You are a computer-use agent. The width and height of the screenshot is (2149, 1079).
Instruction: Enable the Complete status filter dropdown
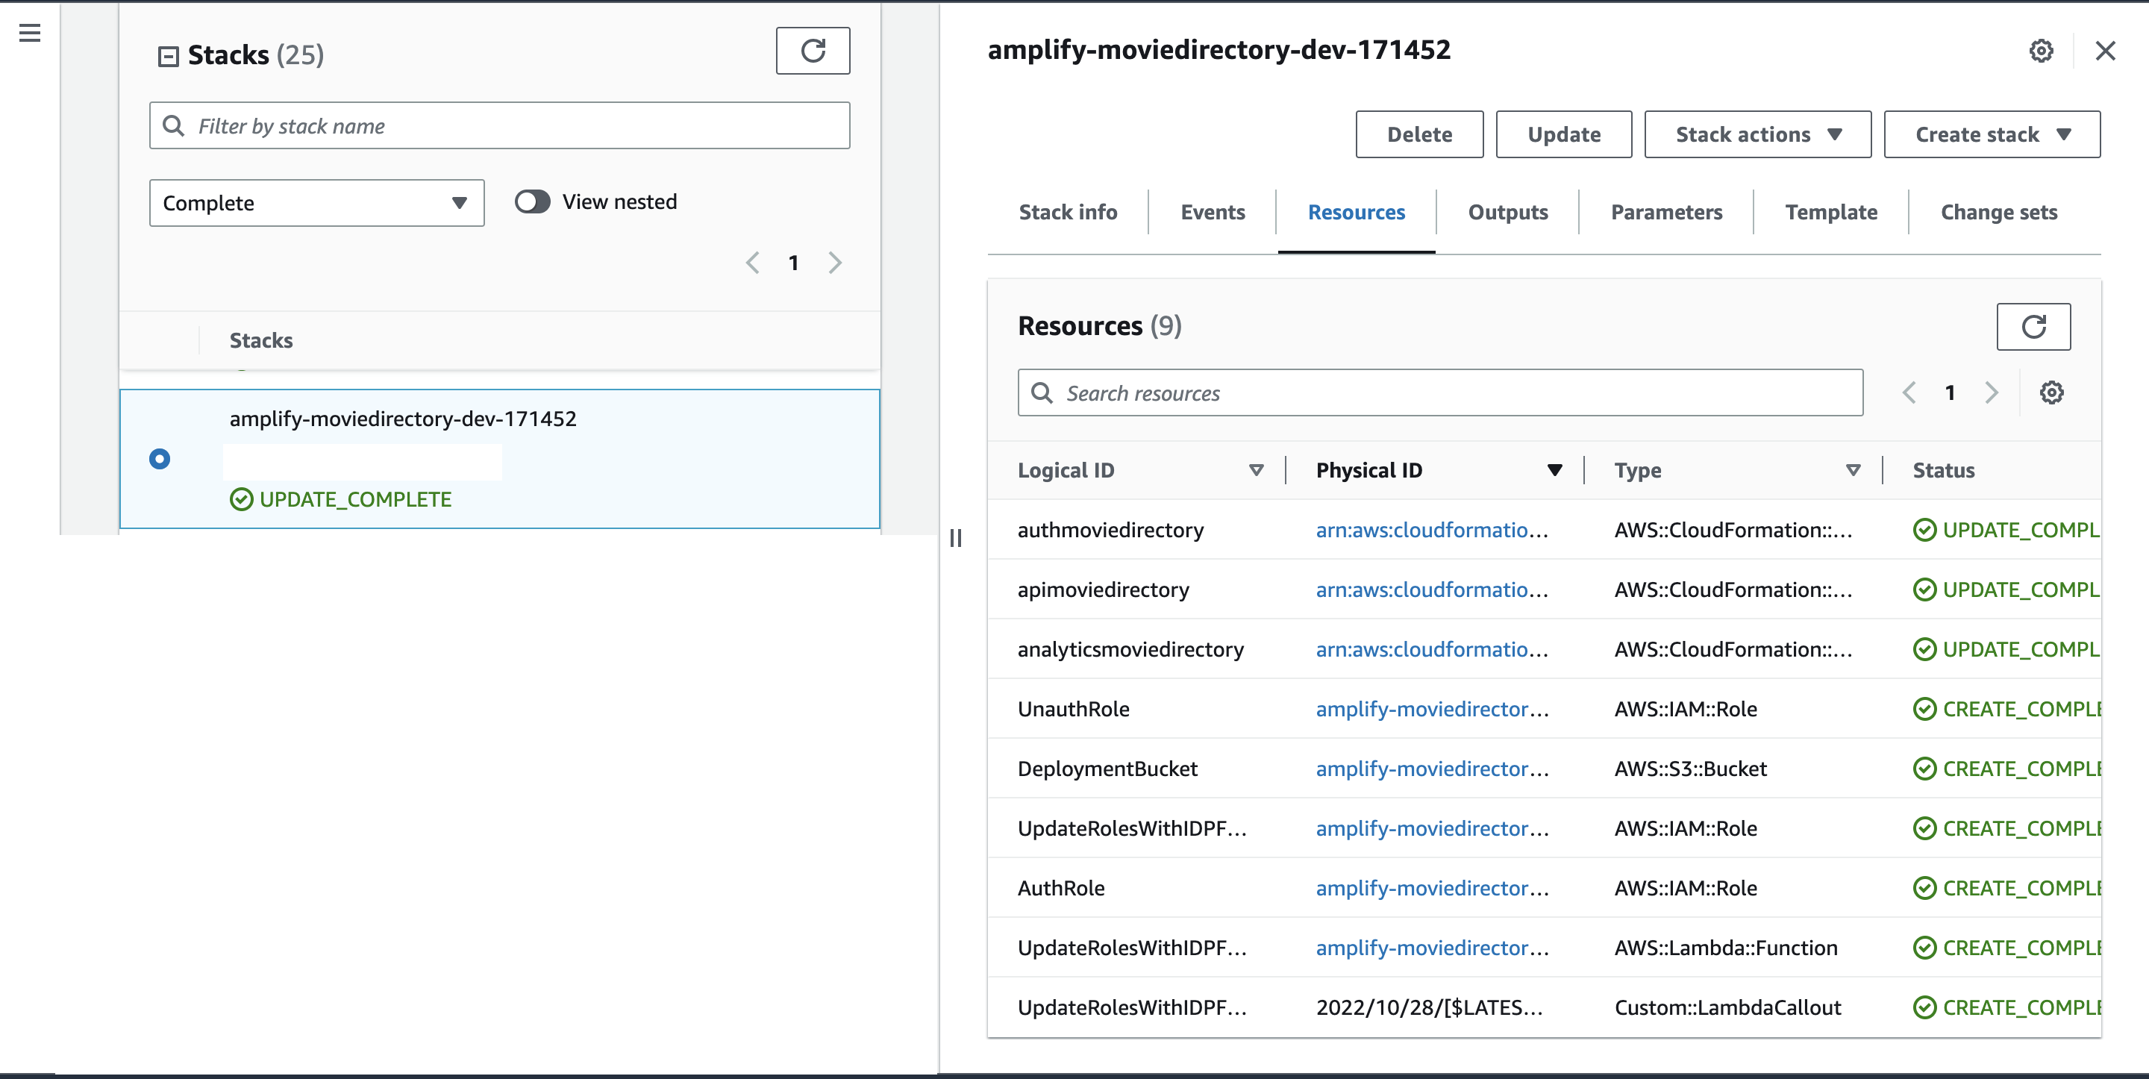pos(313,202)
